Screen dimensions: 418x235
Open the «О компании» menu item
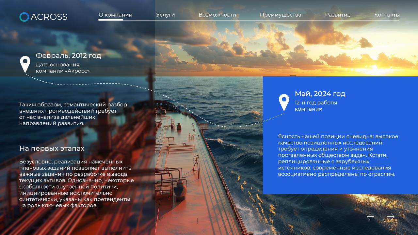pyautogui.click(x=116, y=15)
